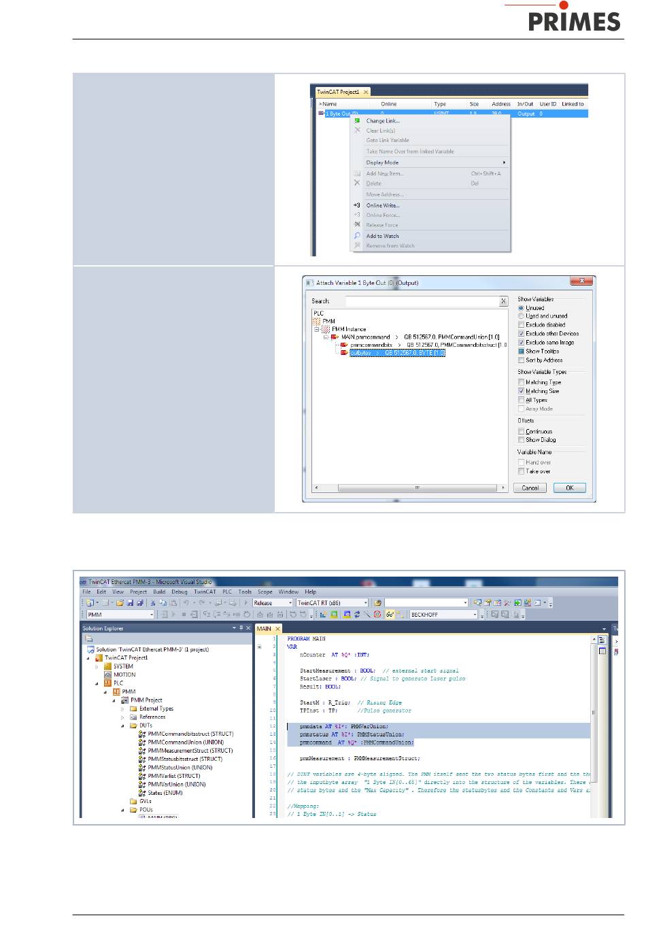Toggle the Exclude other Devices checkbox

pyautogui.click(x=522, y=334)
